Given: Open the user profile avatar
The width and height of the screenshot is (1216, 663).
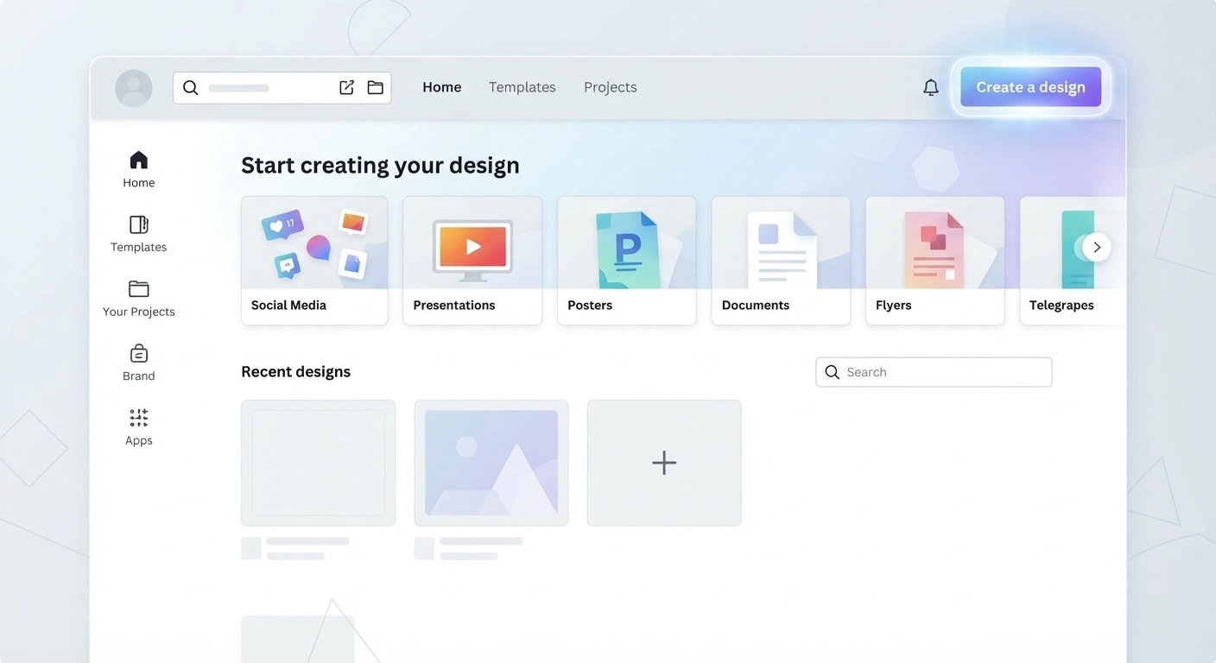Looking at the screenshot, I should [134, 88].
